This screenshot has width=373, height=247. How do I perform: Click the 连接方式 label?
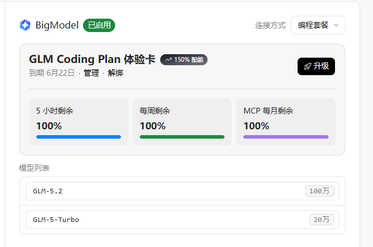tap(270, 25)
